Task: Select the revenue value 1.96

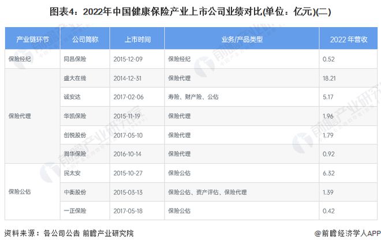Action: (x=328, y=116)
